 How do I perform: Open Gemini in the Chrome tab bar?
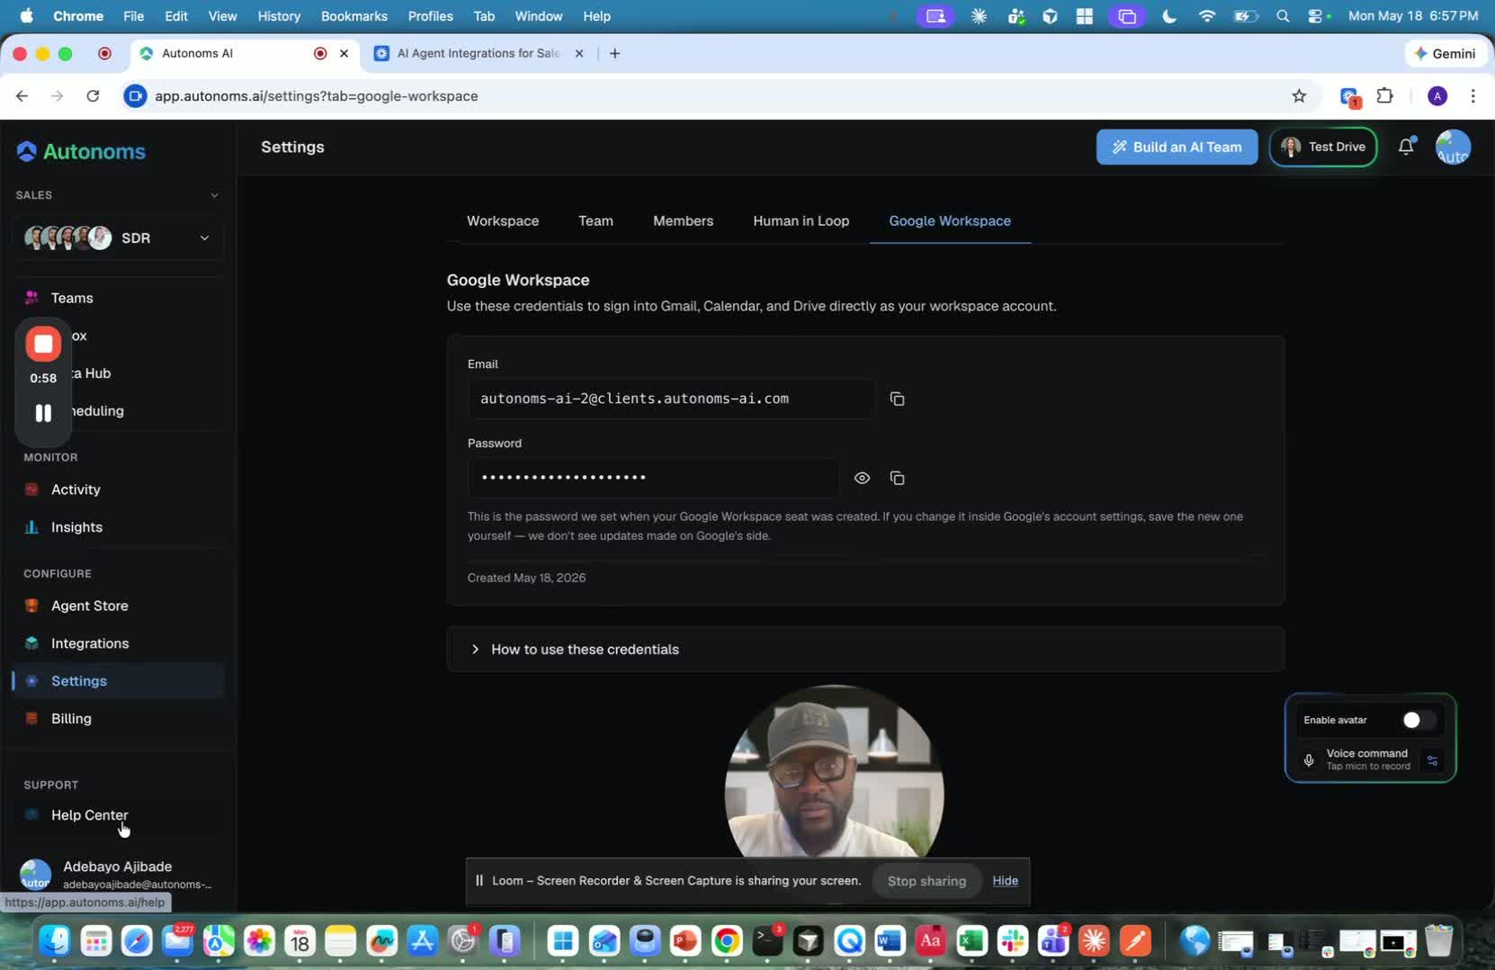tap(1444, 53)
